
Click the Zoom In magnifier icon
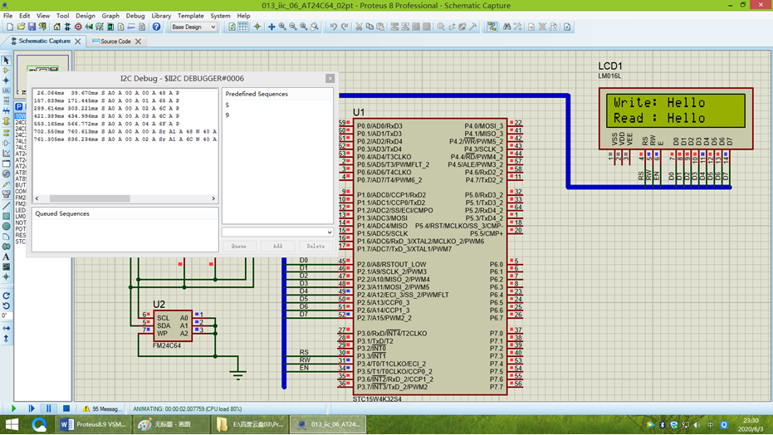tap(282, 27)
